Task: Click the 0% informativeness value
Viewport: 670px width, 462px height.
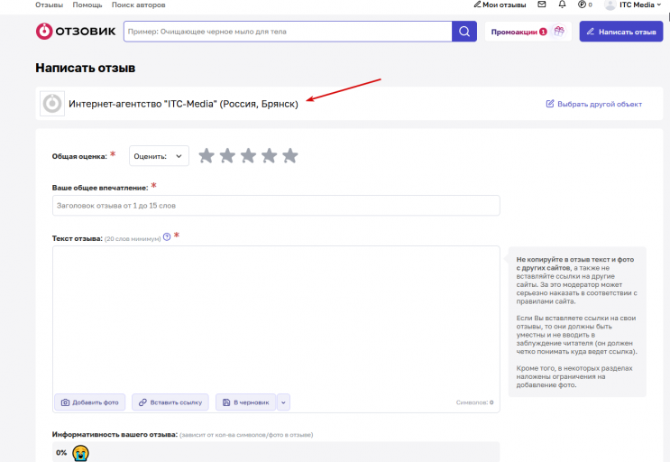Action: tap(61, 453)
